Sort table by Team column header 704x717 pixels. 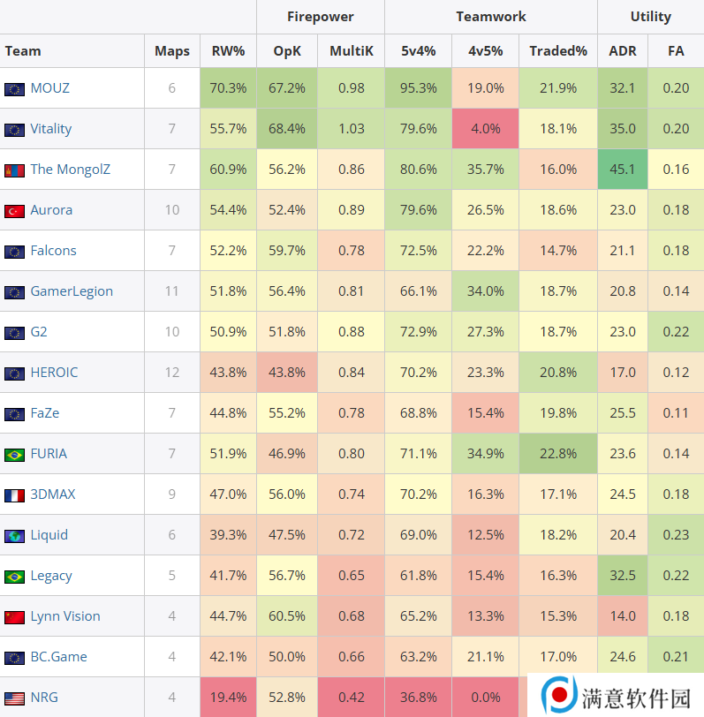click(x=72, y=50)
